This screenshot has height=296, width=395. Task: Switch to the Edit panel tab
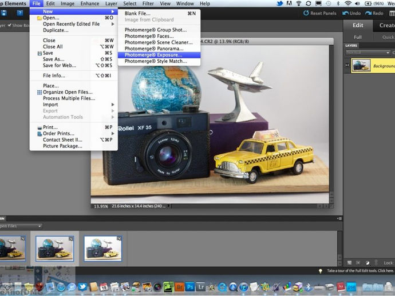358,25
